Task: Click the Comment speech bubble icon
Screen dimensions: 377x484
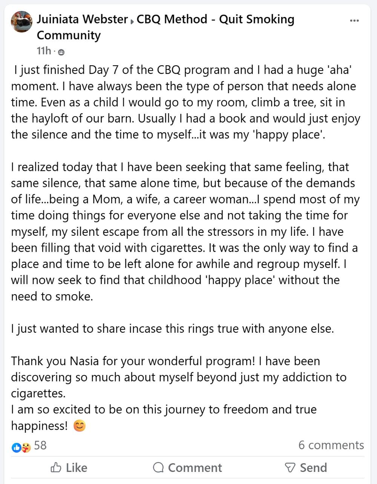Action: coord(158,468)
